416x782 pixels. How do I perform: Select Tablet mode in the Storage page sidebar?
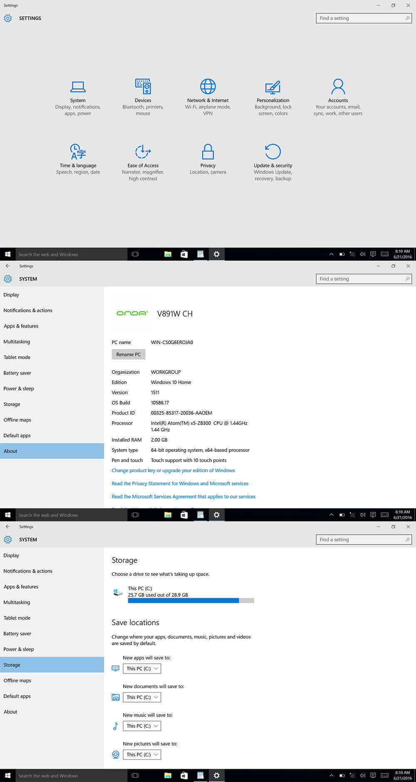click(x=52, y=618)
